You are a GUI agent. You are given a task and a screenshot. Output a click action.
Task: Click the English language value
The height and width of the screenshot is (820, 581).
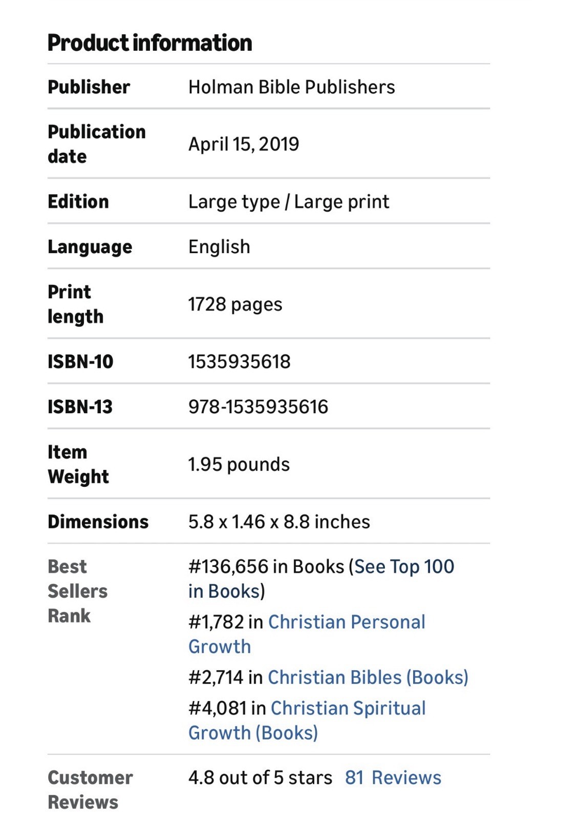click(x=219, y=247)
